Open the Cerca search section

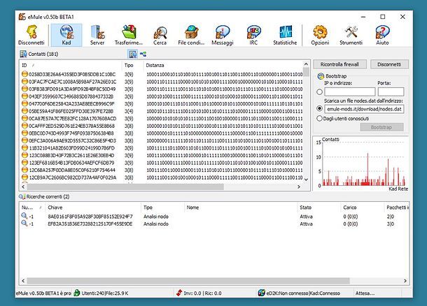[x=160, y=35]
